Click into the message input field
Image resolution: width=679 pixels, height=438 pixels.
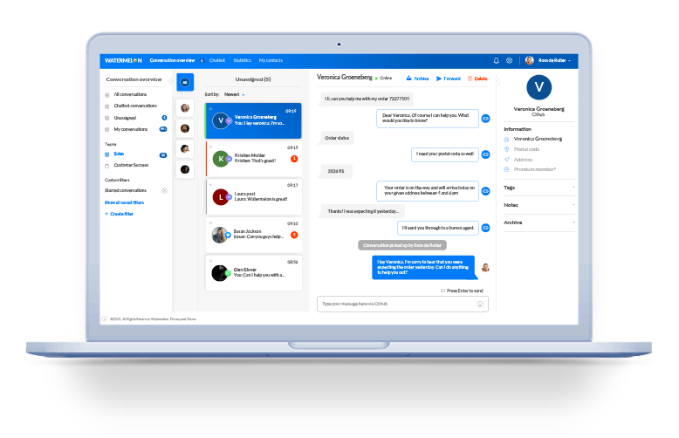pos(402,304)
